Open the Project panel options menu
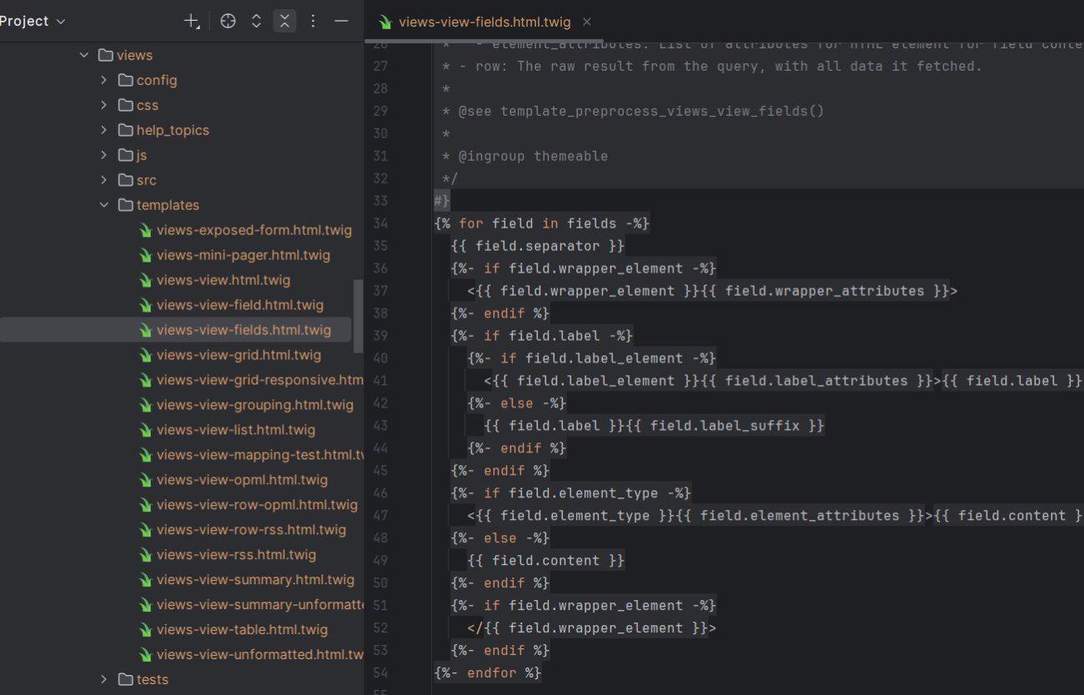Image resolution: width=1084 pixels, height=695 pixels. (x=314, y=21)
